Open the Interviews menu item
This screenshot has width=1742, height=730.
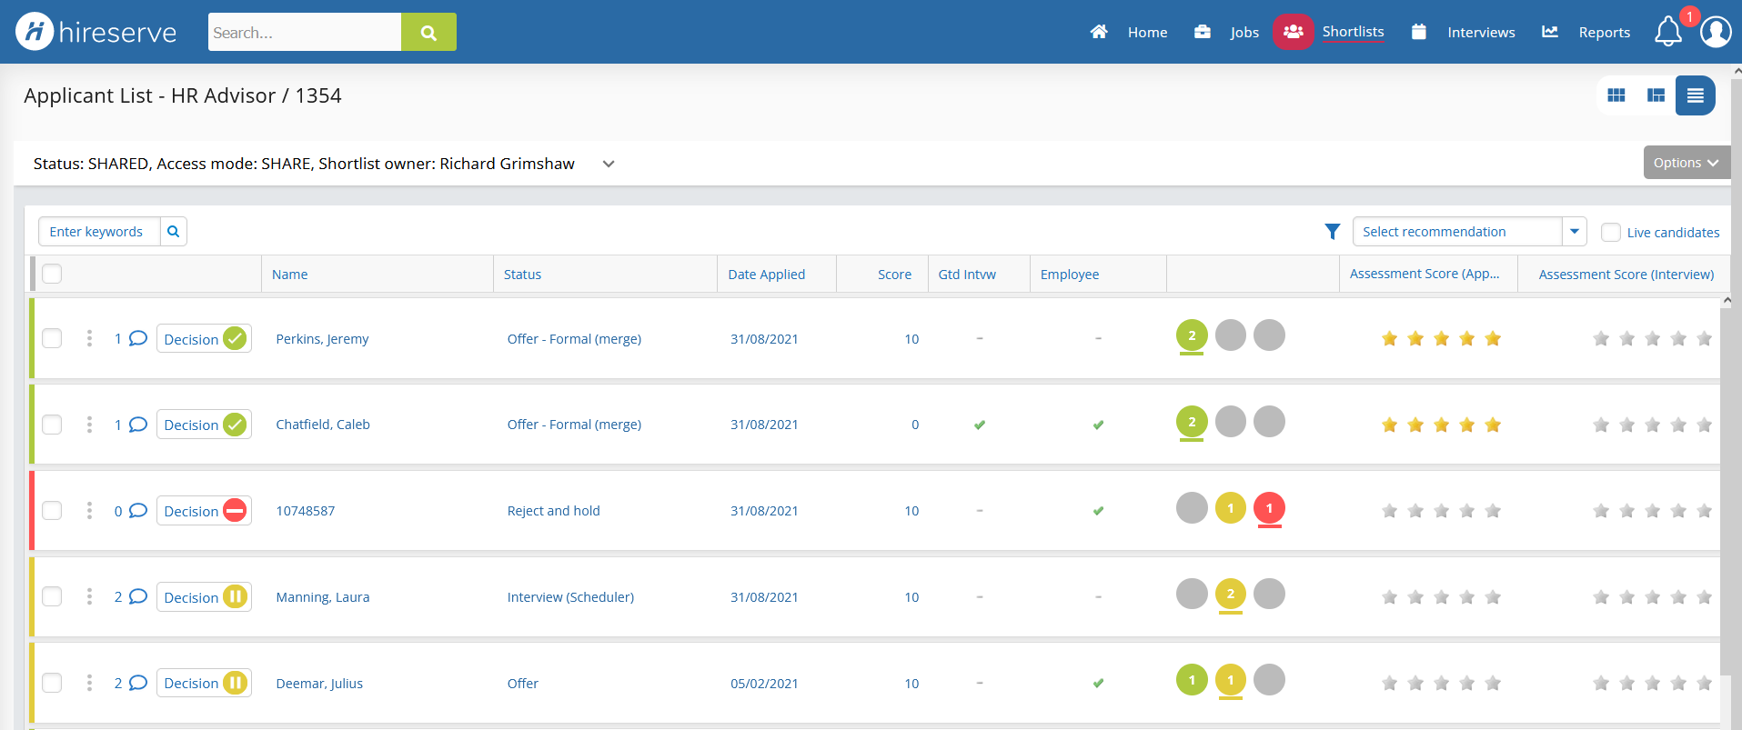pyautogui.click(x=1481, y=33)
